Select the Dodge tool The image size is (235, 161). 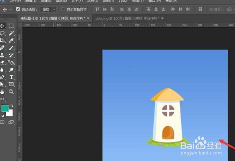11,70
